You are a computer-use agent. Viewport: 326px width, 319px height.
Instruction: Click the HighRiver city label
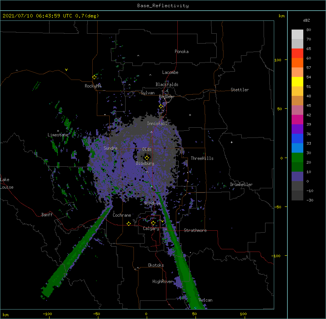click(163, 281)
